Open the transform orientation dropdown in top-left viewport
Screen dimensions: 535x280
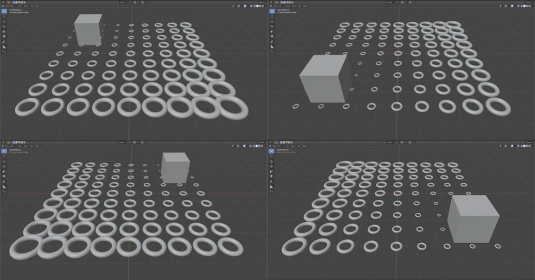122,2
